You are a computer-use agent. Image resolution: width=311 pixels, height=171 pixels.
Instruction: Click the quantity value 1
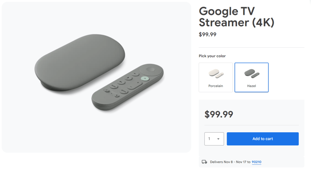click(x=209, y=139)
